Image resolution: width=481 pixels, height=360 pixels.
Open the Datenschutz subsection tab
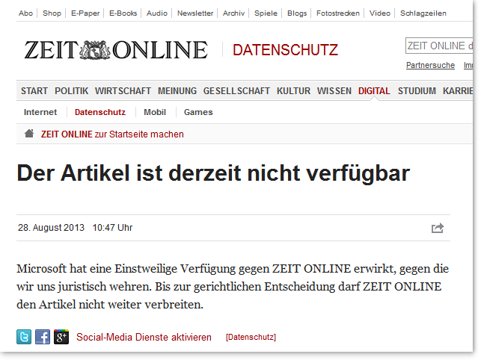pyautogui.click(x=100, y=112)
